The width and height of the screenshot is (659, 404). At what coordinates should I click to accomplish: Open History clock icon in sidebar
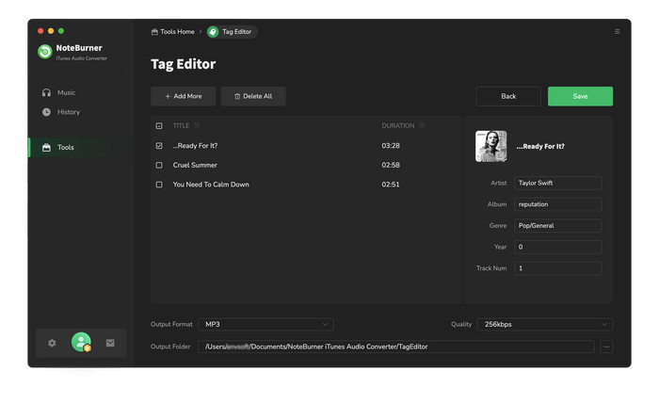click(46, 112)
